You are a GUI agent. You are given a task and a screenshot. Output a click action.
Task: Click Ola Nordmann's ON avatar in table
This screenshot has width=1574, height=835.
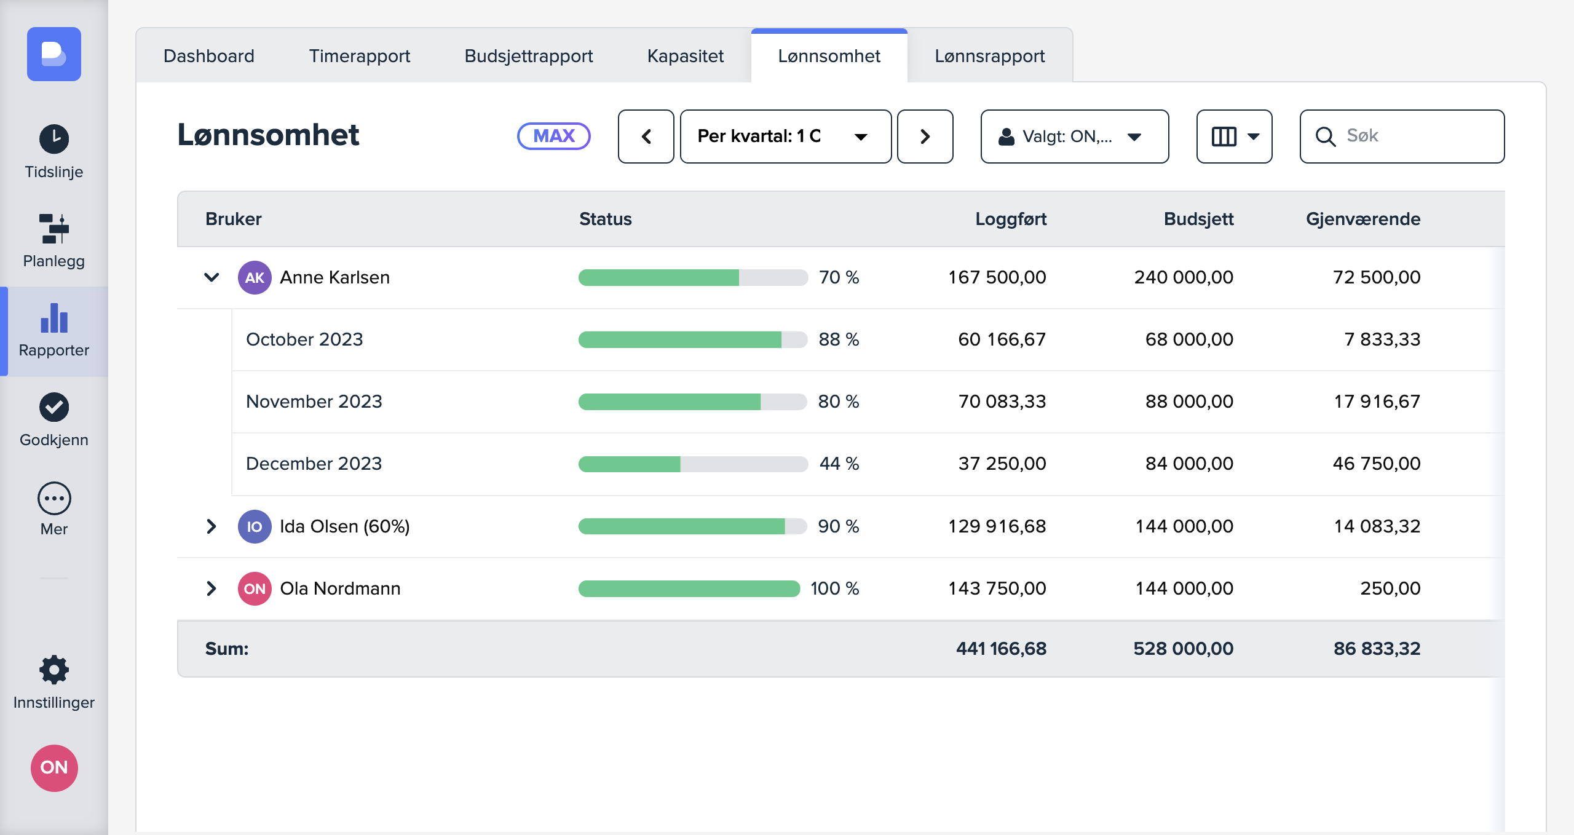[x=255, y=588]
